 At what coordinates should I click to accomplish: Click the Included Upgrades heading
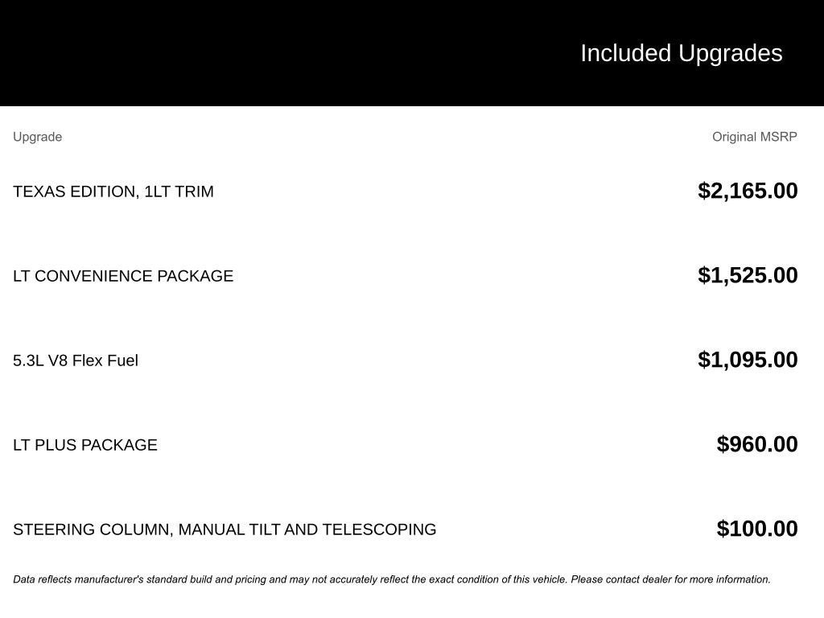(681, 53)
